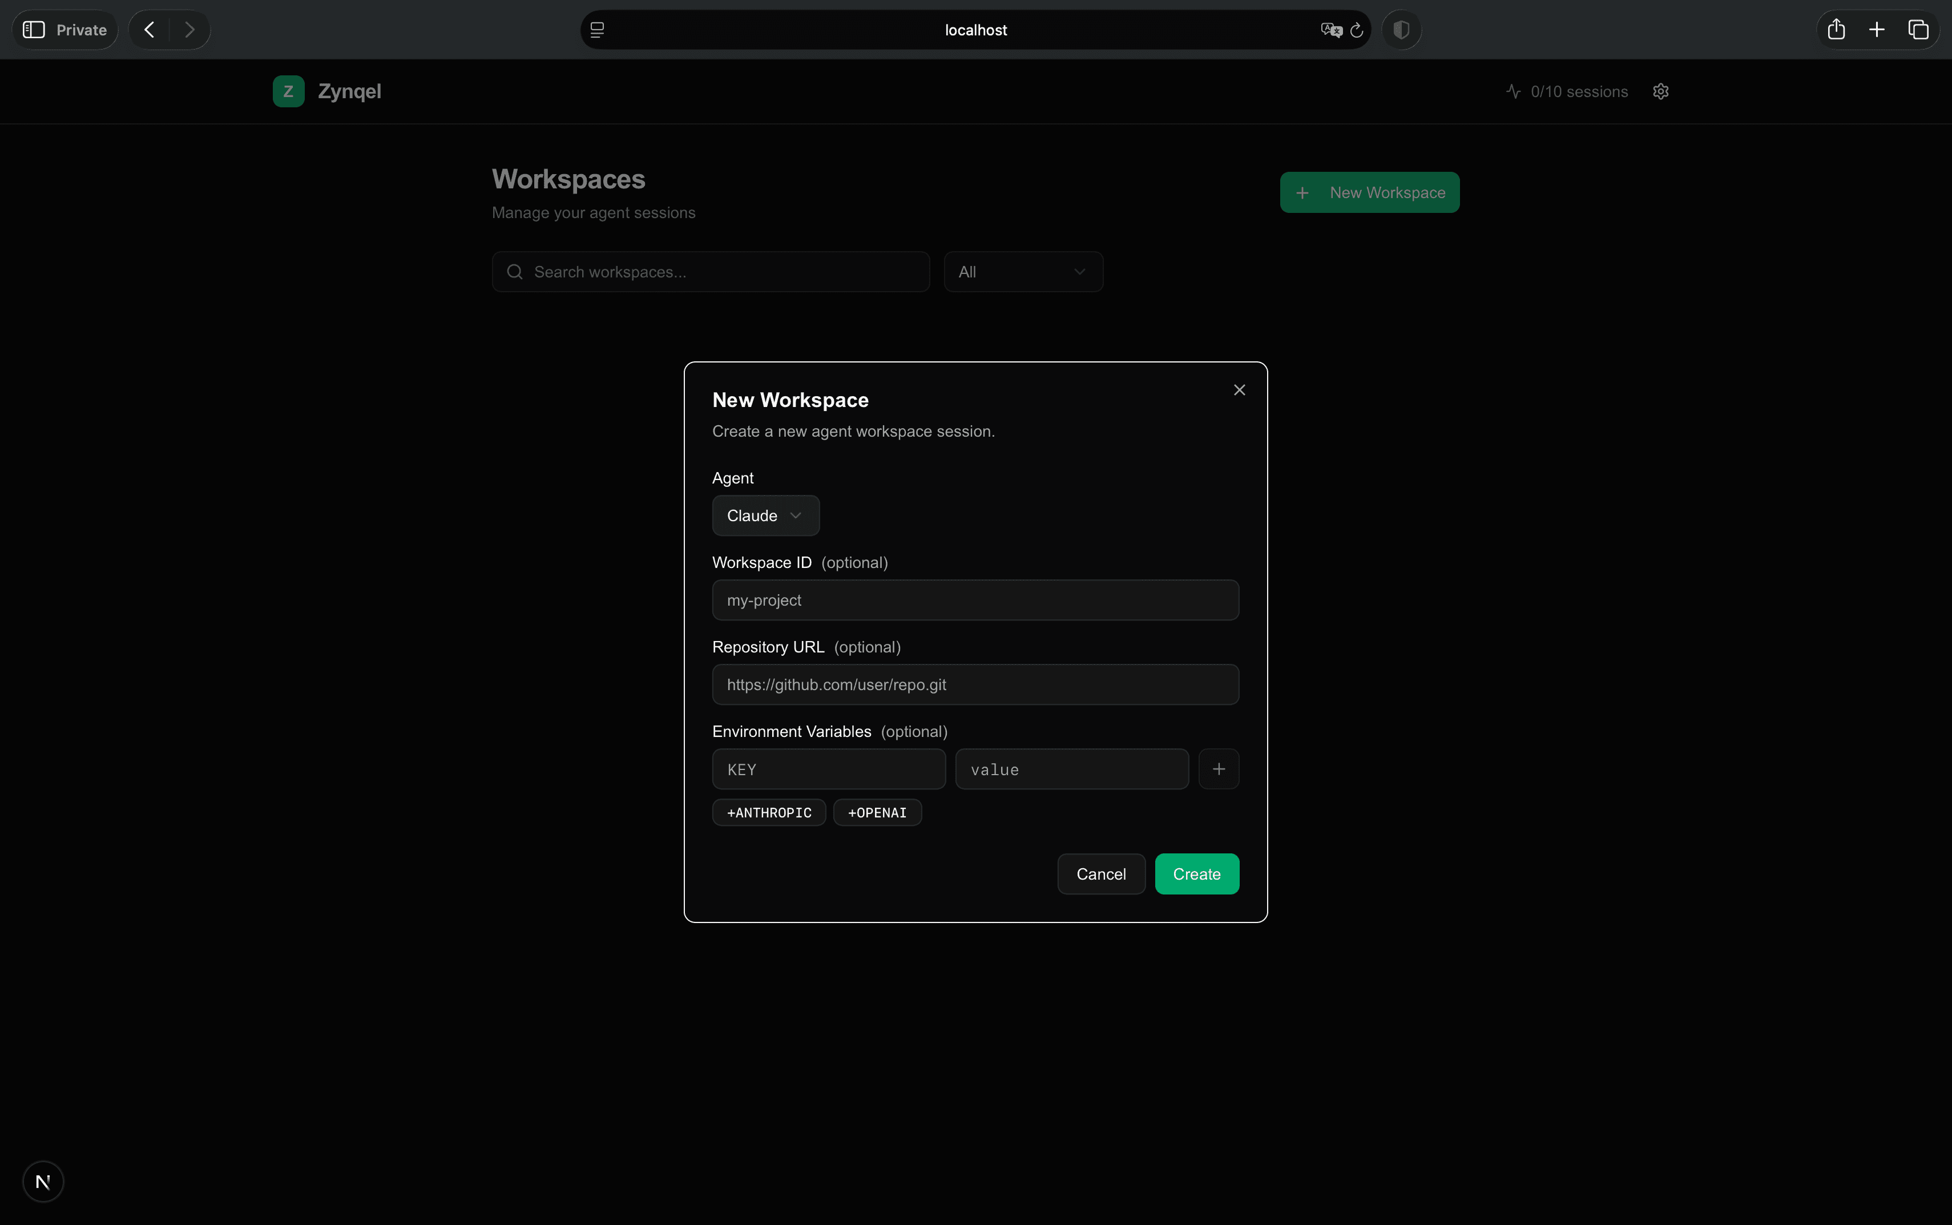
Task: Expand the Claude selector chevron
Action: tap(796, 515)
